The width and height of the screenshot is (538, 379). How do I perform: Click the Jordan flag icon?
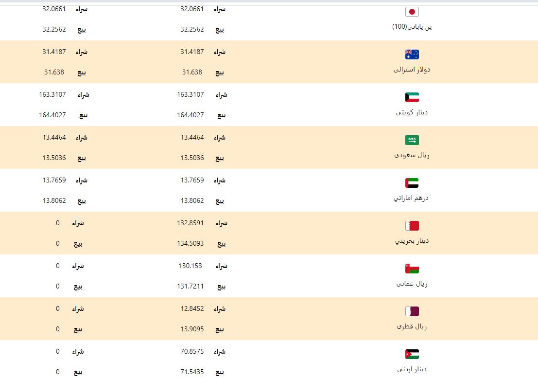click(x=412, y=354)
